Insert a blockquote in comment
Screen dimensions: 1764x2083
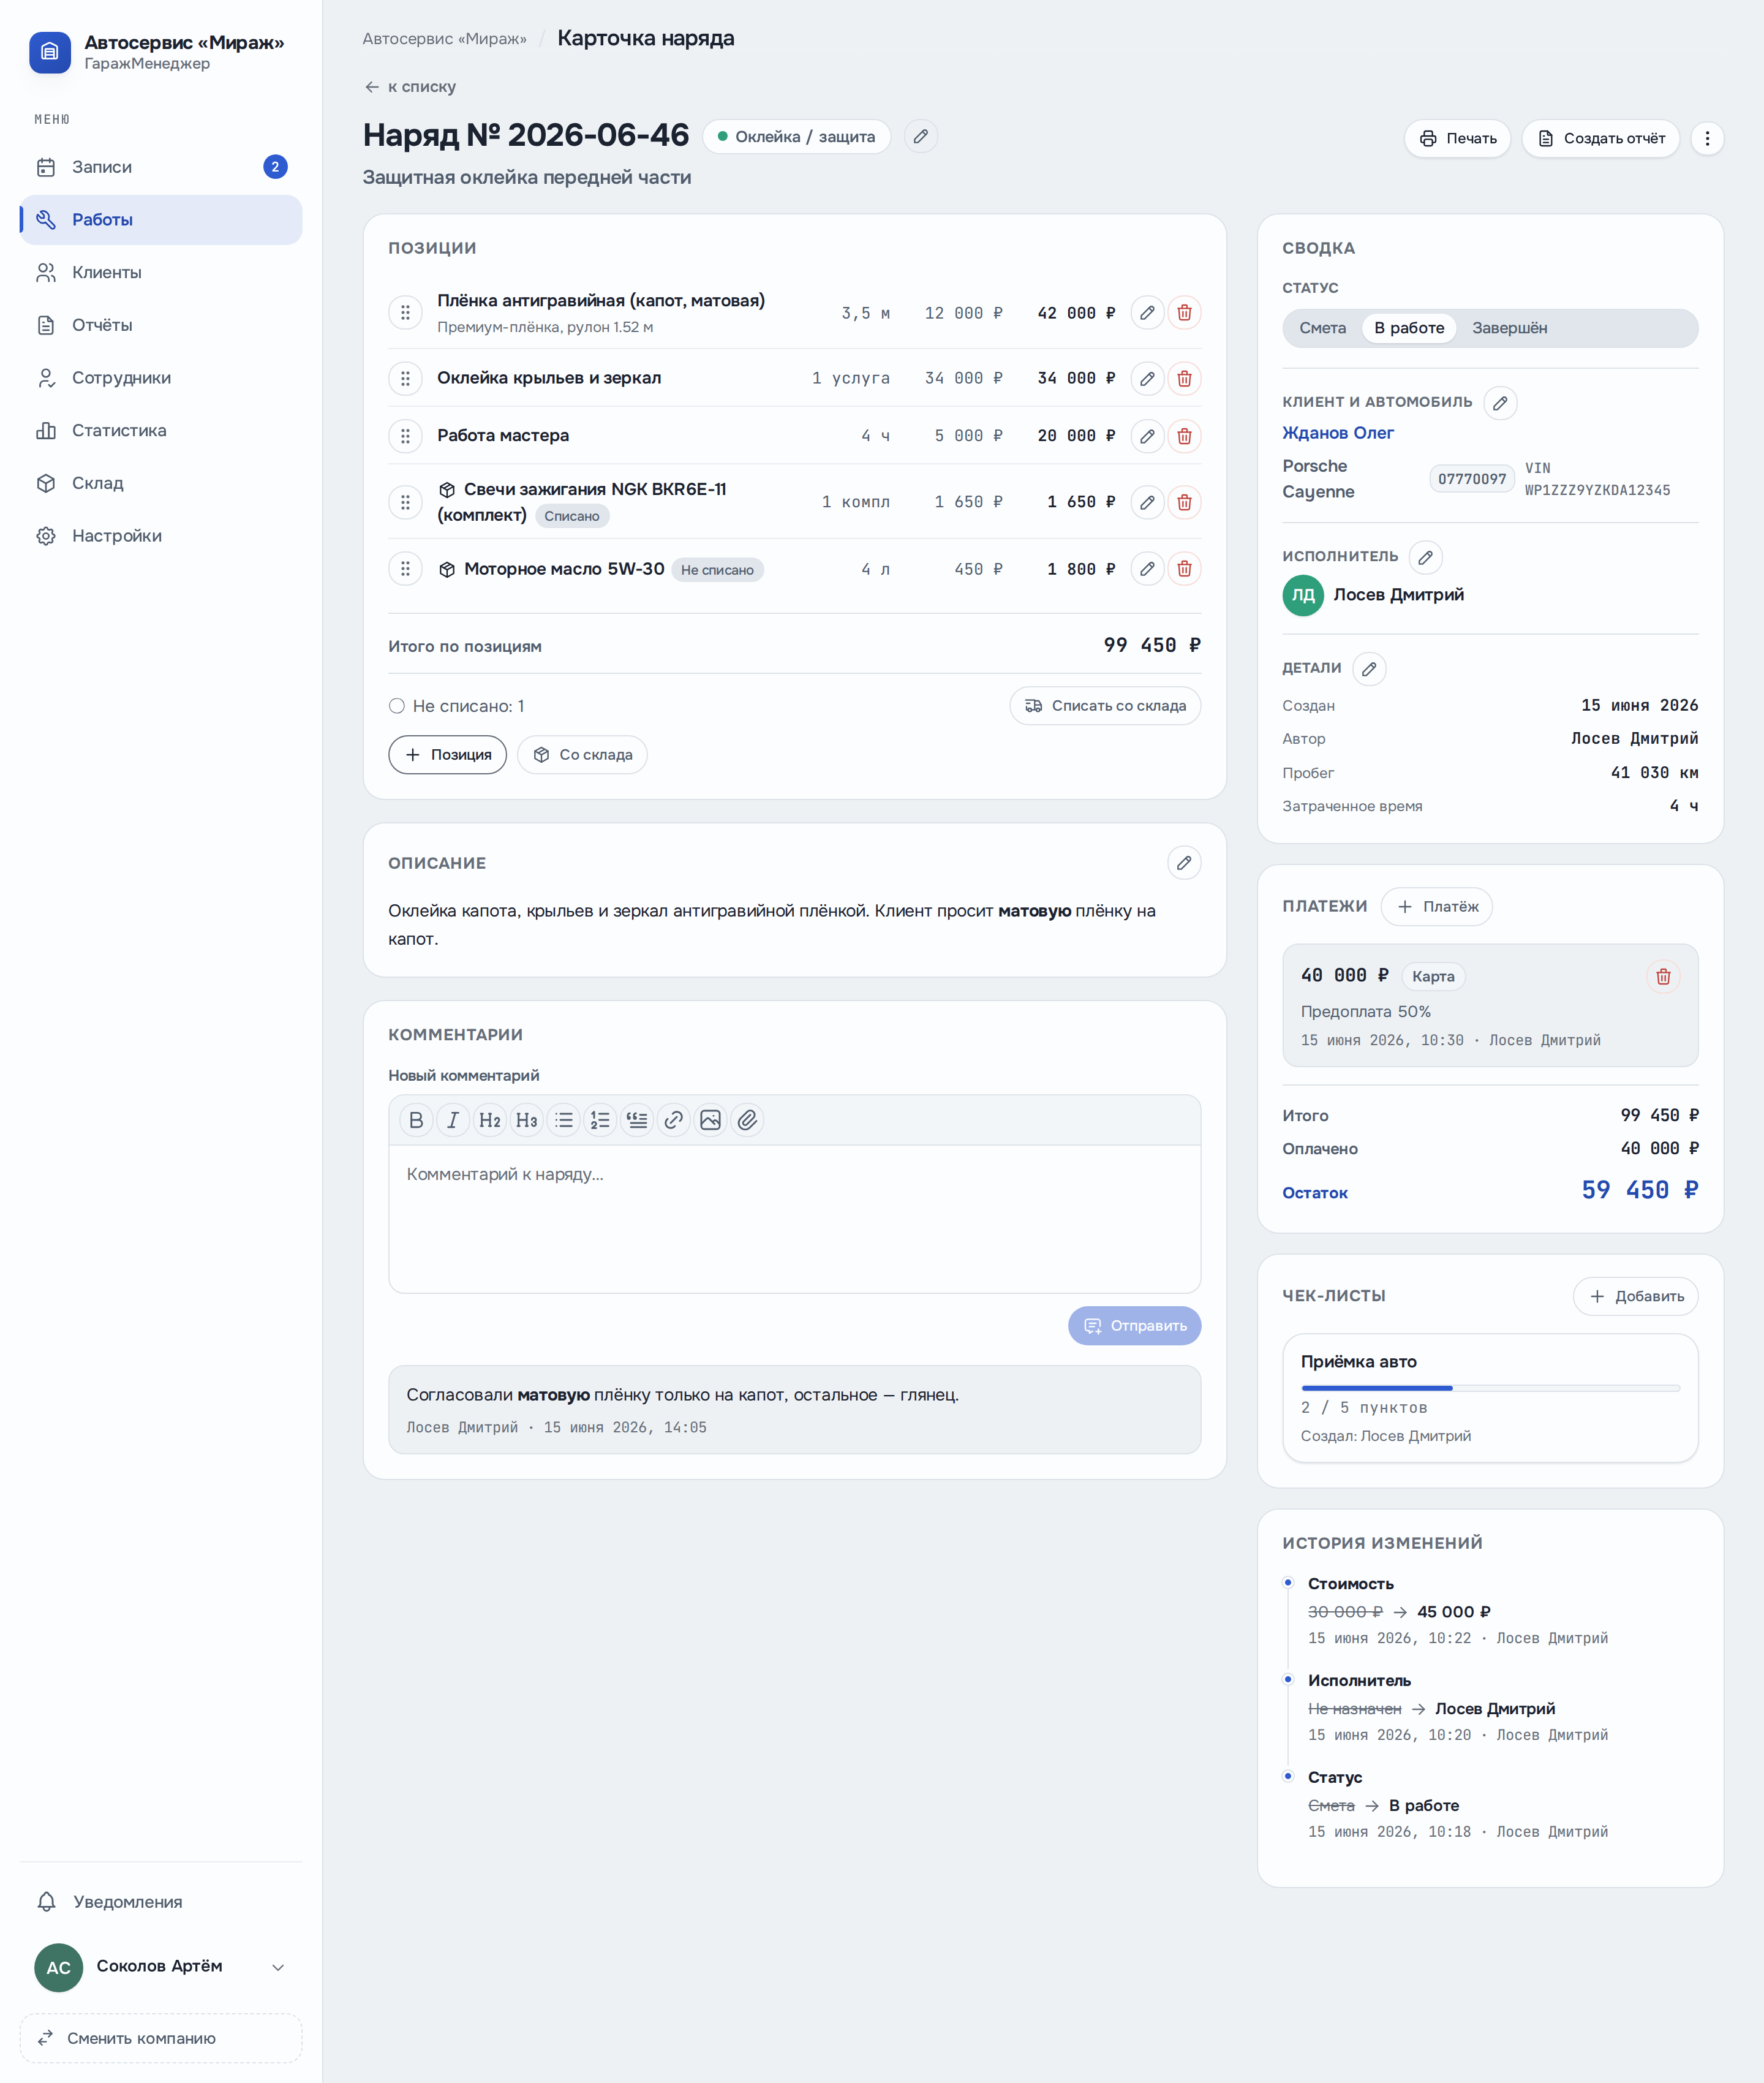(x=637, y=1121)
